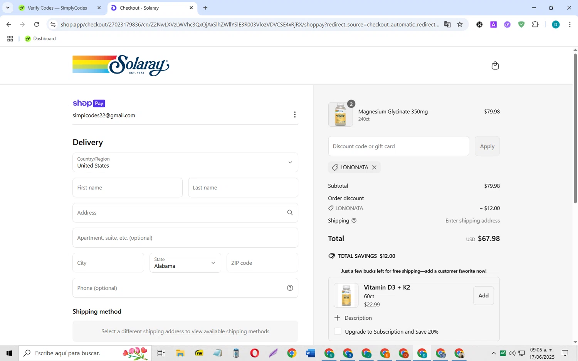Open the Windows Start menu
The width and height of the screenshot is (578, 361).
[9, 353]
